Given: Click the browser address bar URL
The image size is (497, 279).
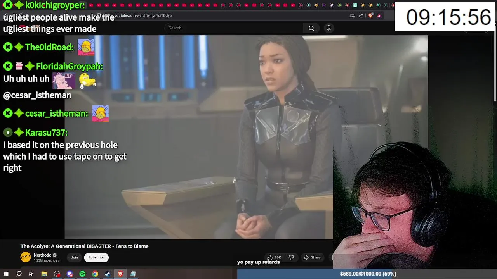Looking at the screenshot, I should click(x=143, y=15).
